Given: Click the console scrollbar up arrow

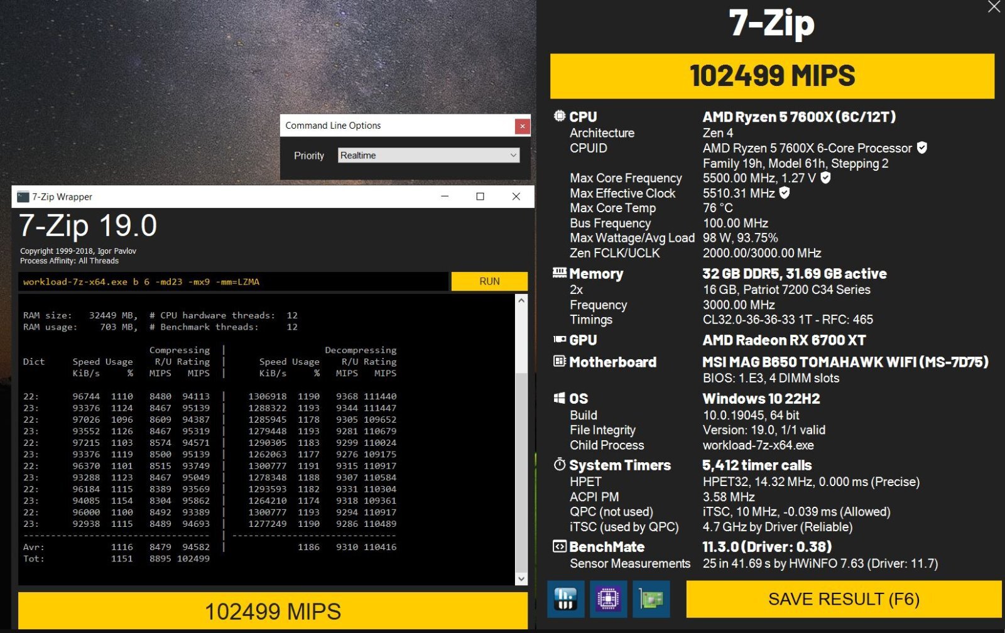Looking at the screenshot, I should (x=521, y=301).
